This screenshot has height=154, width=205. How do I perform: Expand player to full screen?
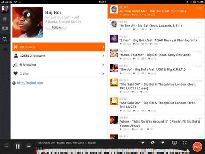point(184,143)
